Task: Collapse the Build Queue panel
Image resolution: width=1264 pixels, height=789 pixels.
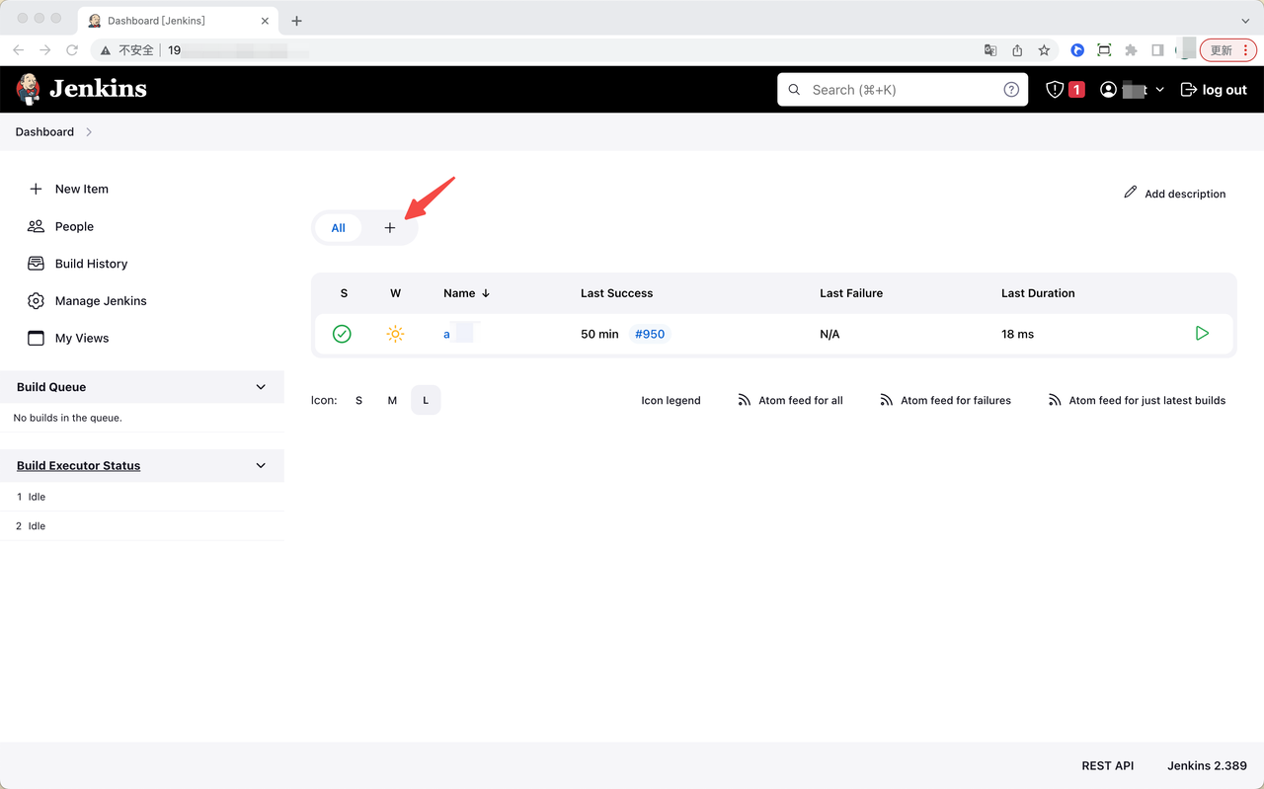Action: (x=261, y=387)
